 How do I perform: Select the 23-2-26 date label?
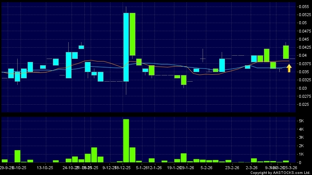point(232,168)
